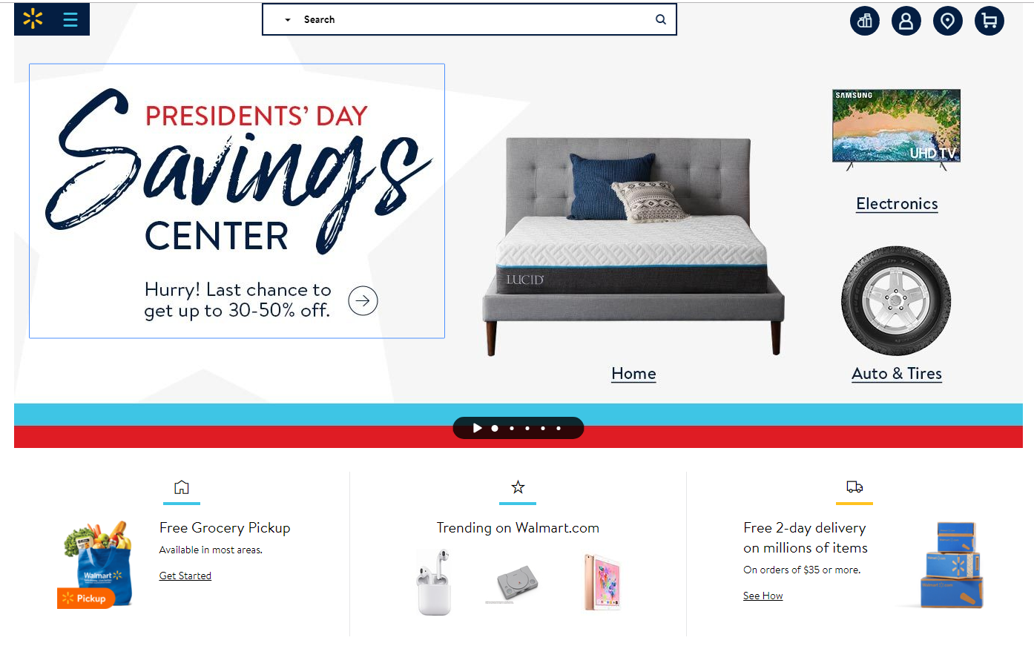Image resolution: width=1034 pixels, height=646 pixels.
Task: Open the account profile icon
Action: [906, 21]
